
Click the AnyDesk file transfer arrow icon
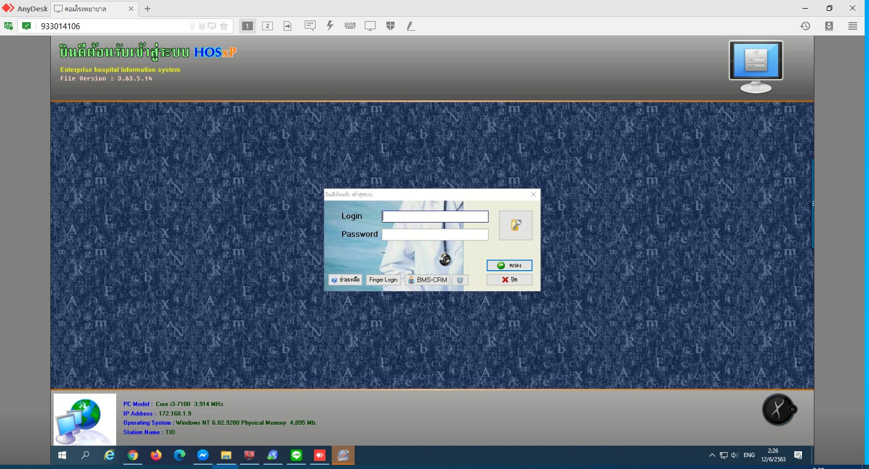click(288, 26)
